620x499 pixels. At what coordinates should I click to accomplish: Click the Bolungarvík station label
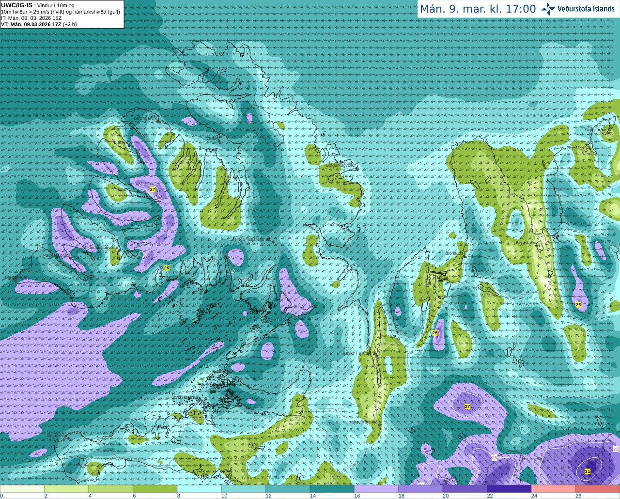145,118
